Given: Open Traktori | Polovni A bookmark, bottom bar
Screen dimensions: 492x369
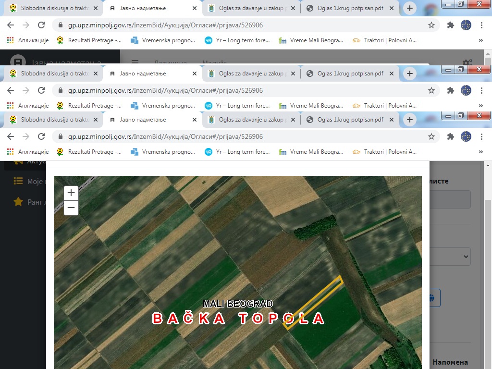Looking at the screenshot, I should pyautogui.click(x=385, y=152).
